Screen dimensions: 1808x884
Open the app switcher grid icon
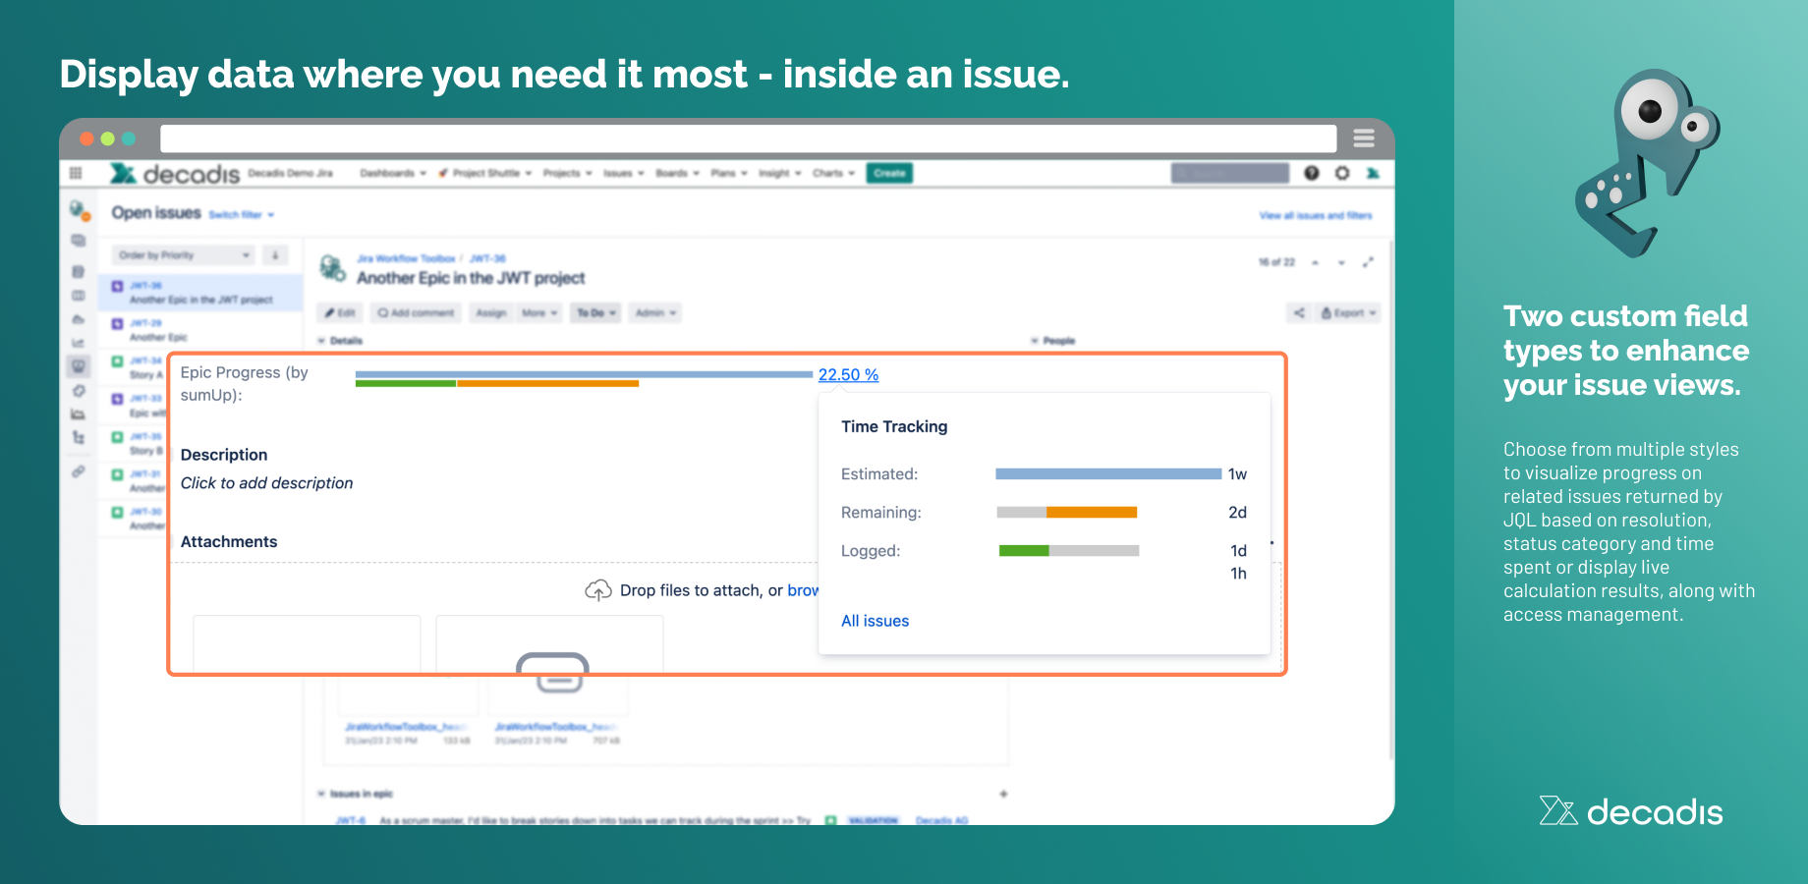[x=76, y=173]
